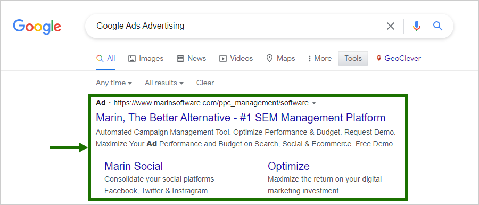
Task: Open the More options menu
Action: [x=319, y=59]
